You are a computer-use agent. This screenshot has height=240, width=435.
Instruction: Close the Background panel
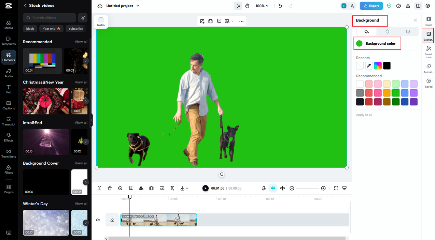415,20
